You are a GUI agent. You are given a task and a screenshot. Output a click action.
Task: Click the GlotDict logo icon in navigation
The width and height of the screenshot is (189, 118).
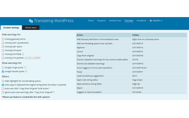pos(151,20)
